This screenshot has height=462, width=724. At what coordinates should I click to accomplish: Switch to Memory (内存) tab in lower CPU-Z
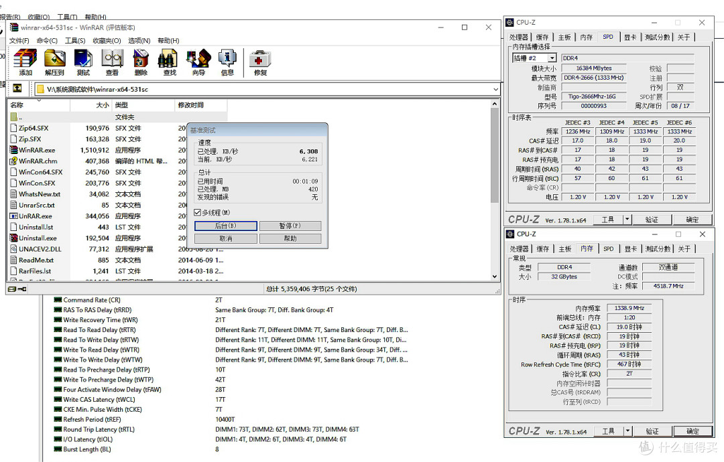point(587,248)
